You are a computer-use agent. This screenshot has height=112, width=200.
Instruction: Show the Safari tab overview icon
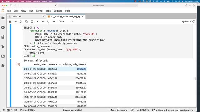point(194,5)
